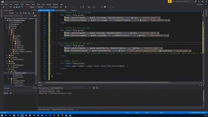Select Connected Services node
The height and width of the screenshot is (117, 208).
pyautogui.click(x=17, y=22)
